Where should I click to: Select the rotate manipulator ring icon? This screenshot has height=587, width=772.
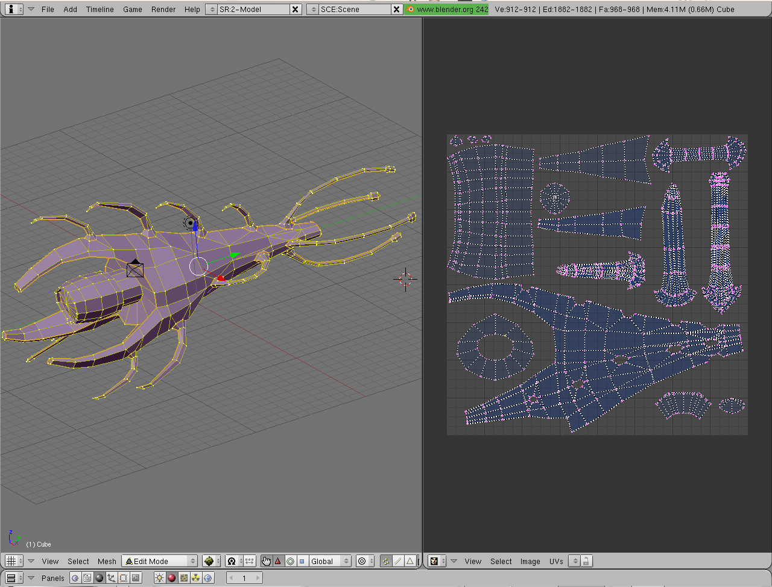(290, 561)
